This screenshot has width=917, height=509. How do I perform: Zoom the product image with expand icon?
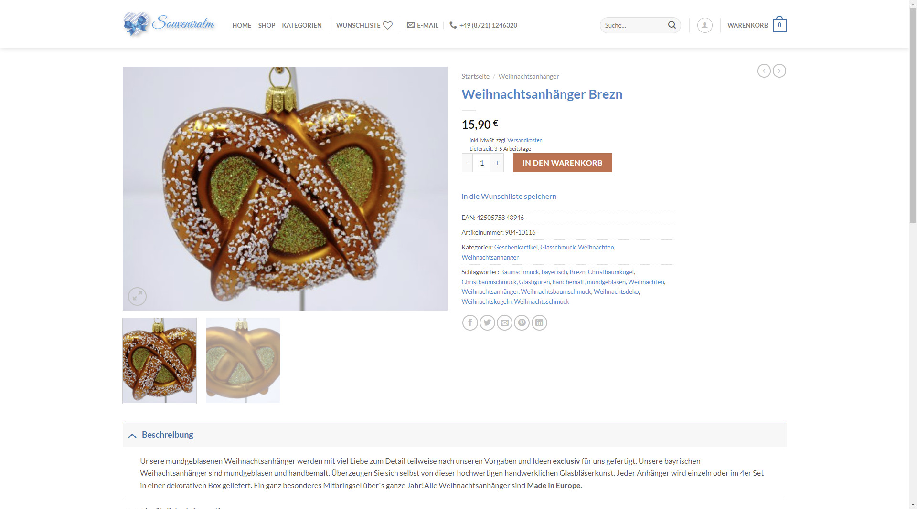click(137, 296)
